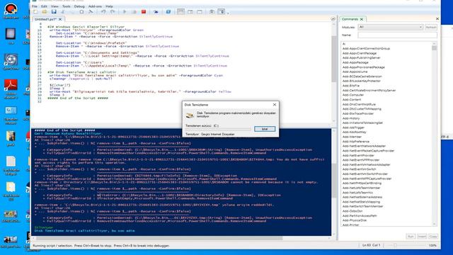
Task: Select Add-History command
Action: point(351,118)
